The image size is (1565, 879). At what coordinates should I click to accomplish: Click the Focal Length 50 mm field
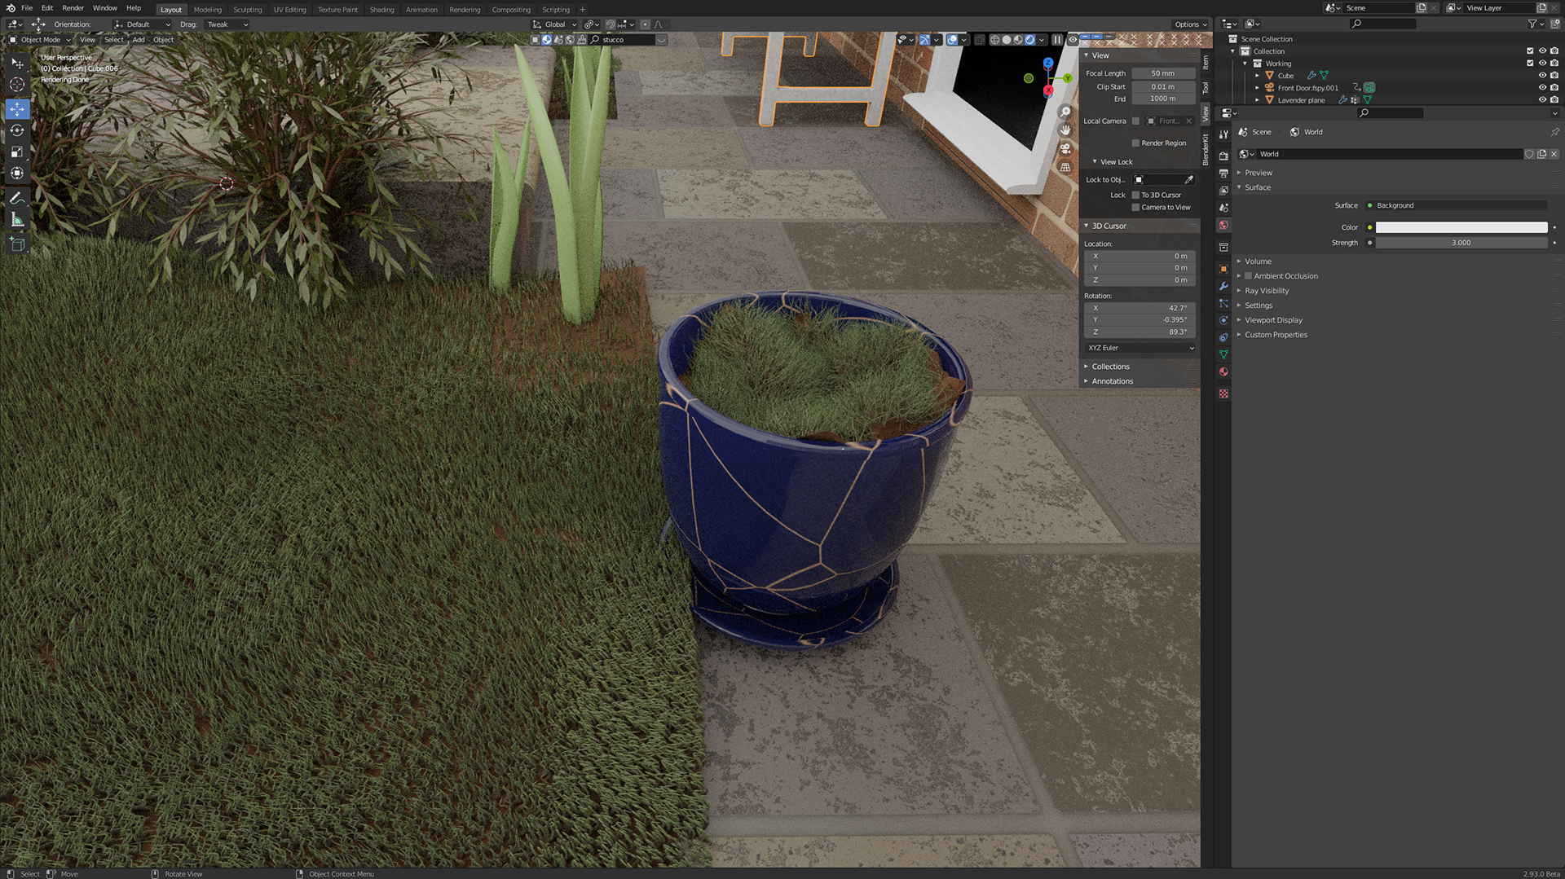click(x=1163, y=73)
